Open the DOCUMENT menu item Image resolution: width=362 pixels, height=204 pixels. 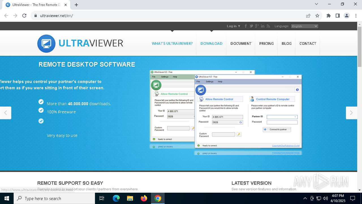click(x=241, y=43)
